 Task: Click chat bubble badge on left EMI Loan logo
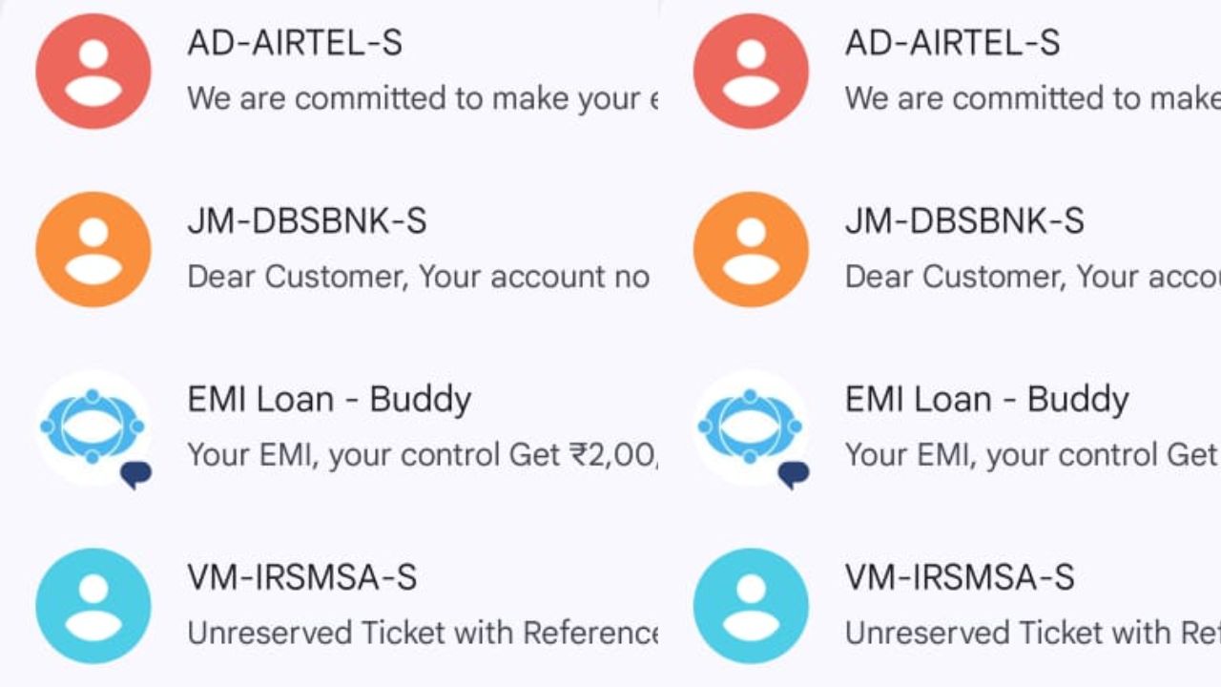pos(135,474)
